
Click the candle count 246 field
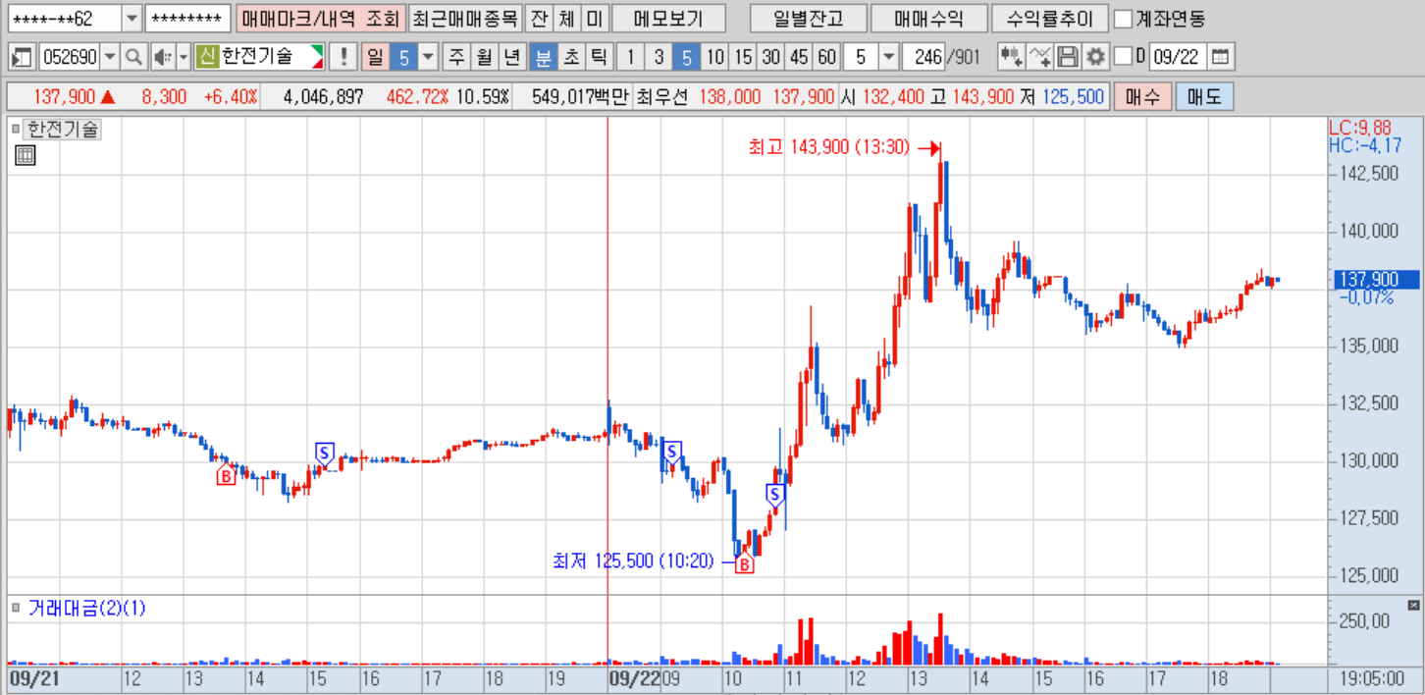click(x=924, y=57)
